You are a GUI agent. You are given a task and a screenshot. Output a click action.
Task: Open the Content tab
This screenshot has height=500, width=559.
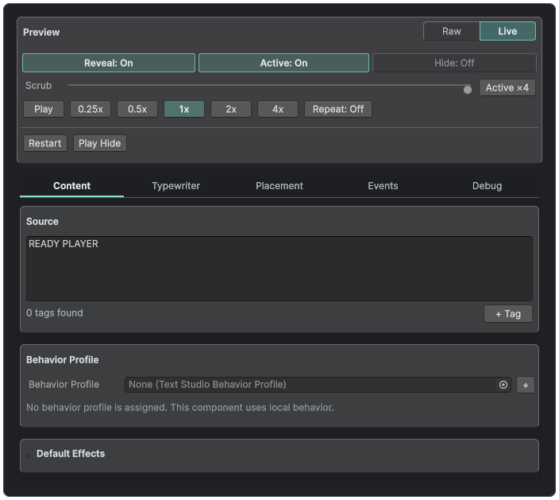point(71,186)
